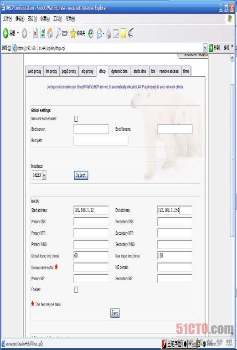This screenshot has height=350, width=237.
Task: Click the Windows flag logo in menu bar
Action: point(230,19)
